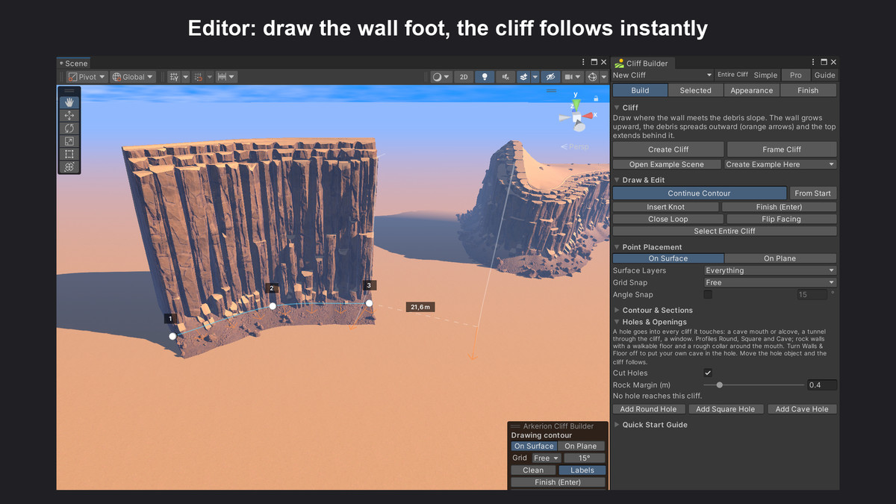Select the Scale tool
This screenshot has height=504, width=896.
pos(69,141)
